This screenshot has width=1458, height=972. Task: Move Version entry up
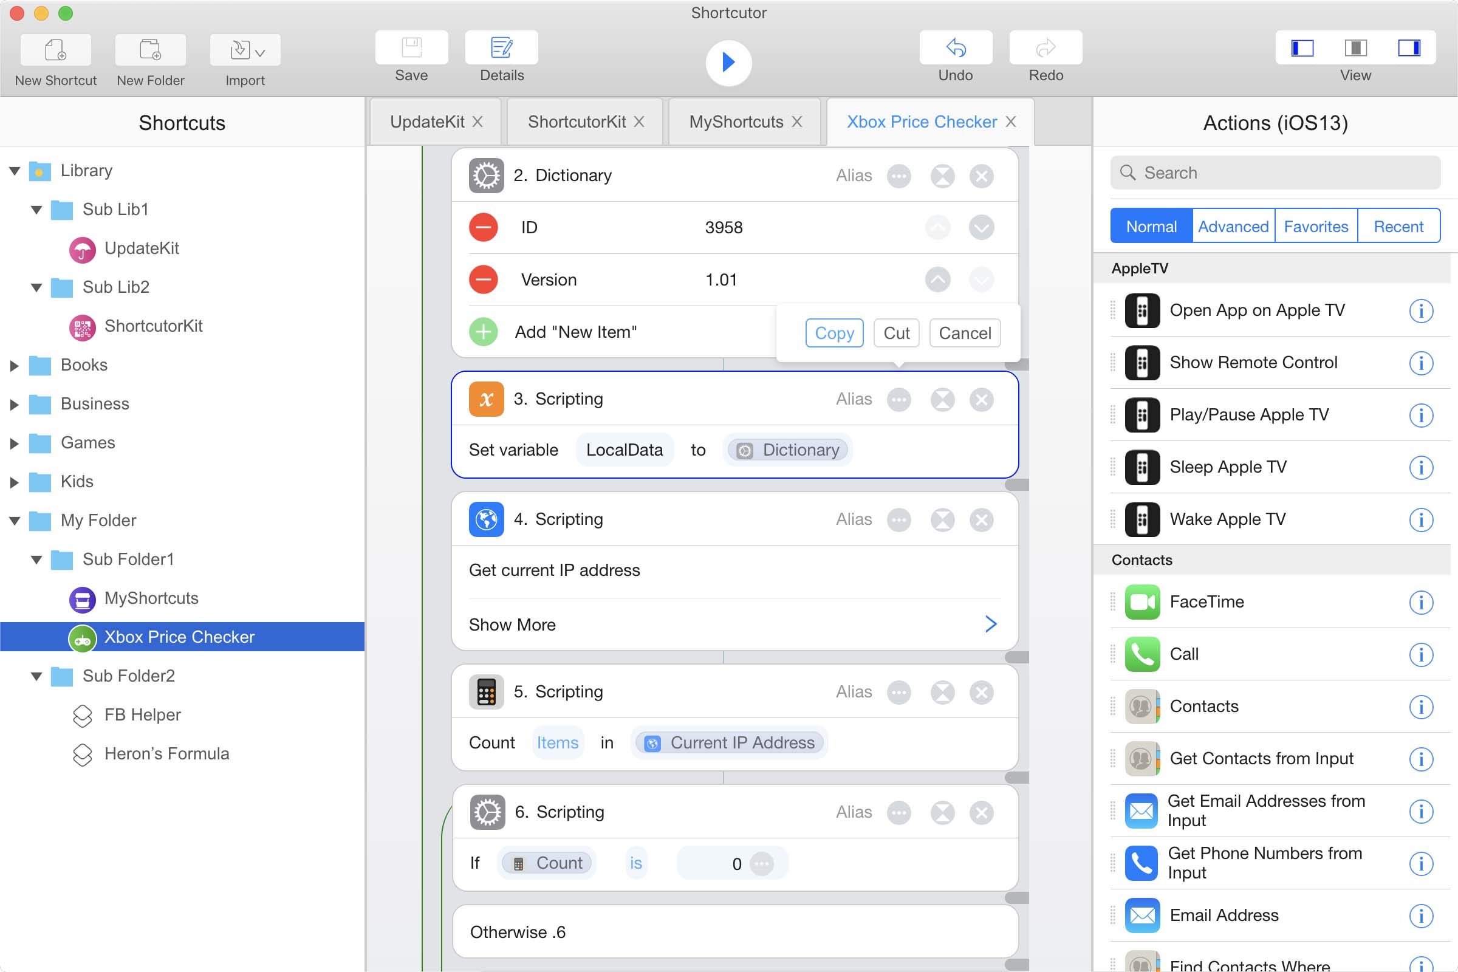click(937, 279)
